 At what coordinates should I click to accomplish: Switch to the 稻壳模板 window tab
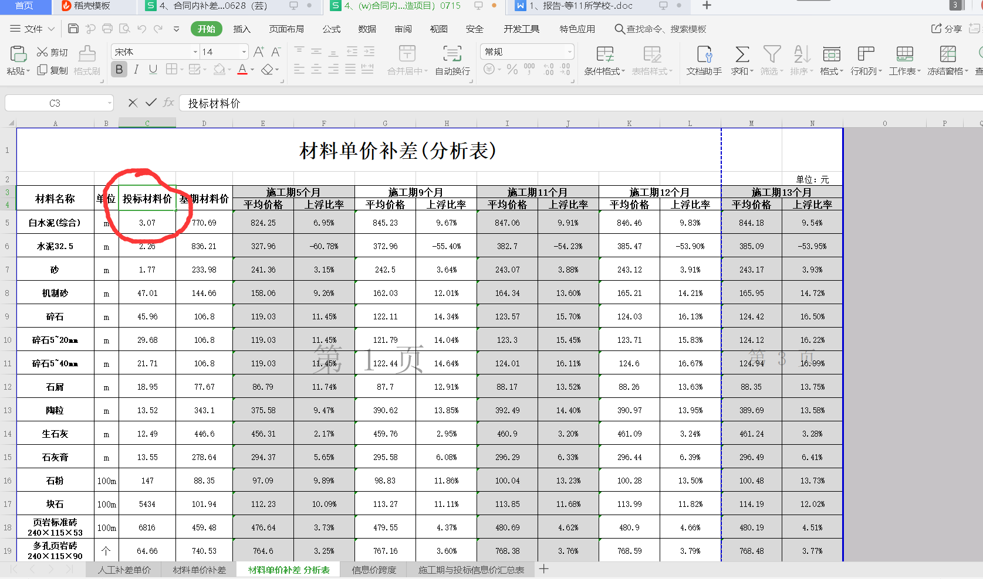coord(94,6)
